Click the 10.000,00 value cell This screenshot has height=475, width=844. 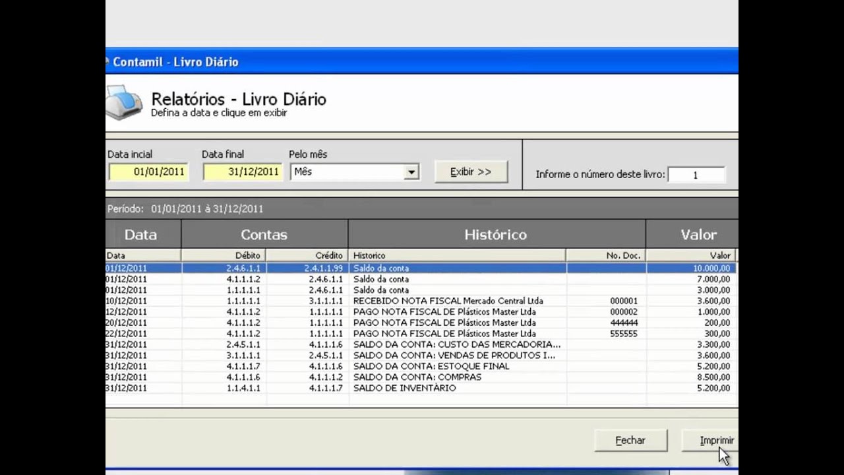690,269
